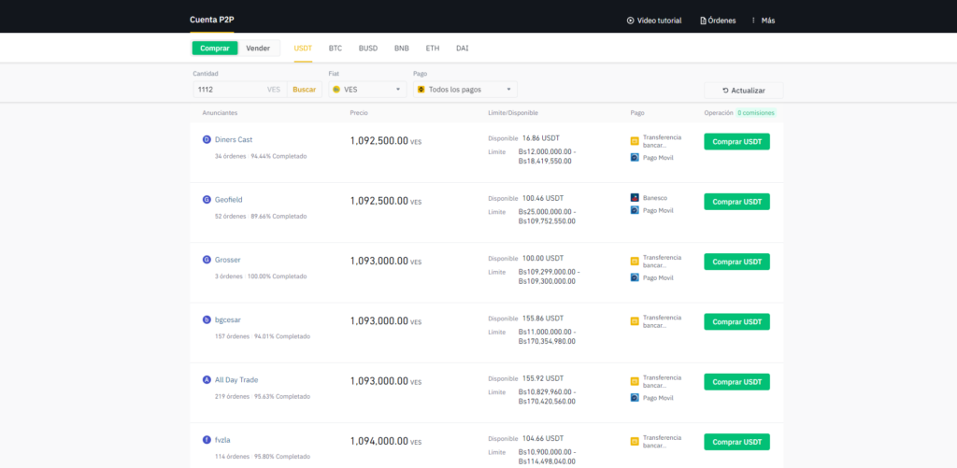Open the Órdenes link

(718, 21)
